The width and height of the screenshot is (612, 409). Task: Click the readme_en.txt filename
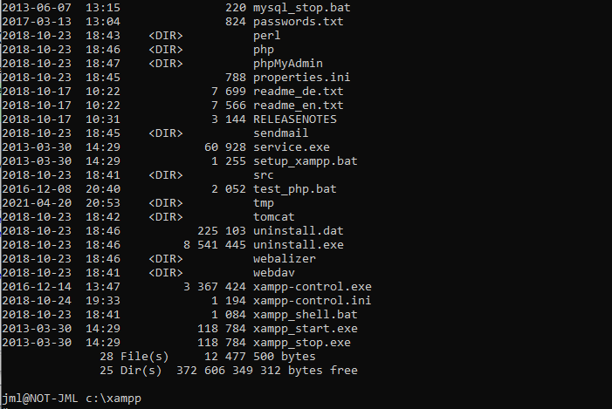click(x=299, y=106)
